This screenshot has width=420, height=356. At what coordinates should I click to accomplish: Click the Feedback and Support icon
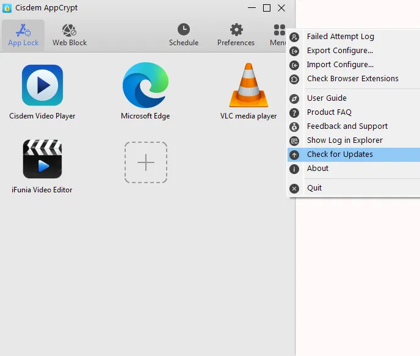[294, 126]
